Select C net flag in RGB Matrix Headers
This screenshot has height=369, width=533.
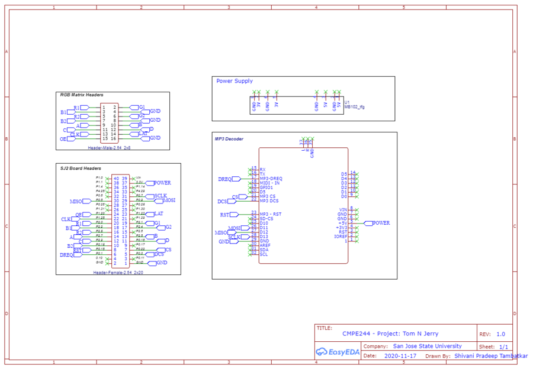(x=69, y=130)
